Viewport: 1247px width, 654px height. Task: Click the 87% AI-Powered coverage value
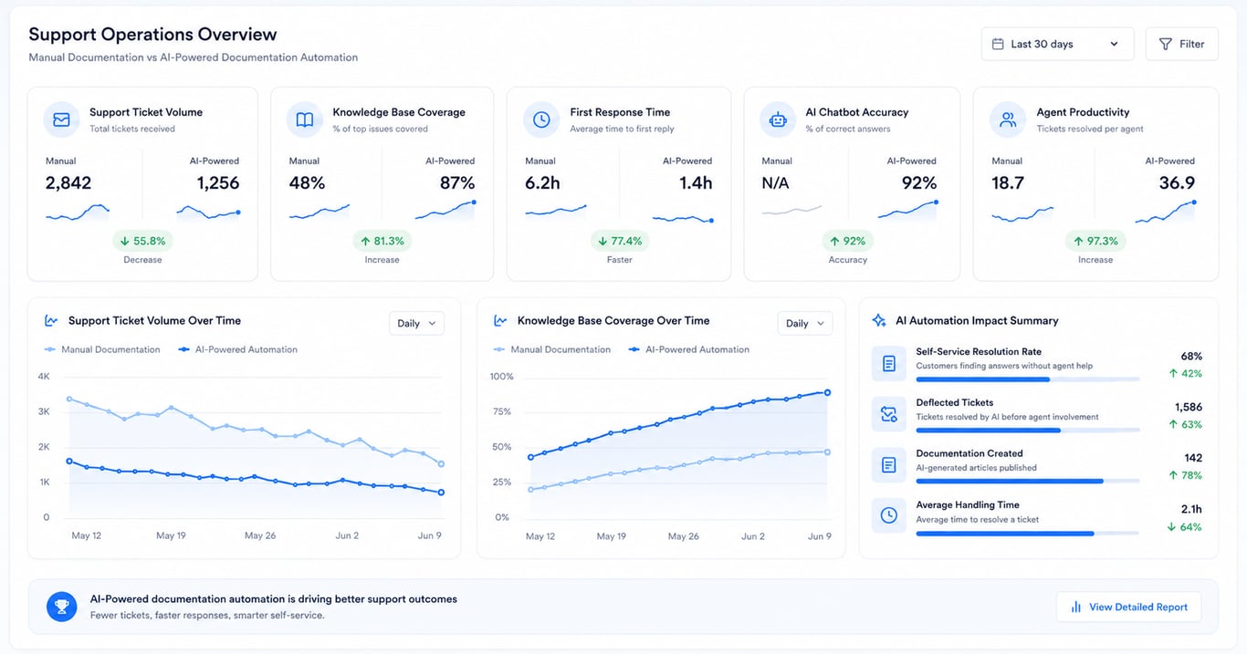point(456,183)
